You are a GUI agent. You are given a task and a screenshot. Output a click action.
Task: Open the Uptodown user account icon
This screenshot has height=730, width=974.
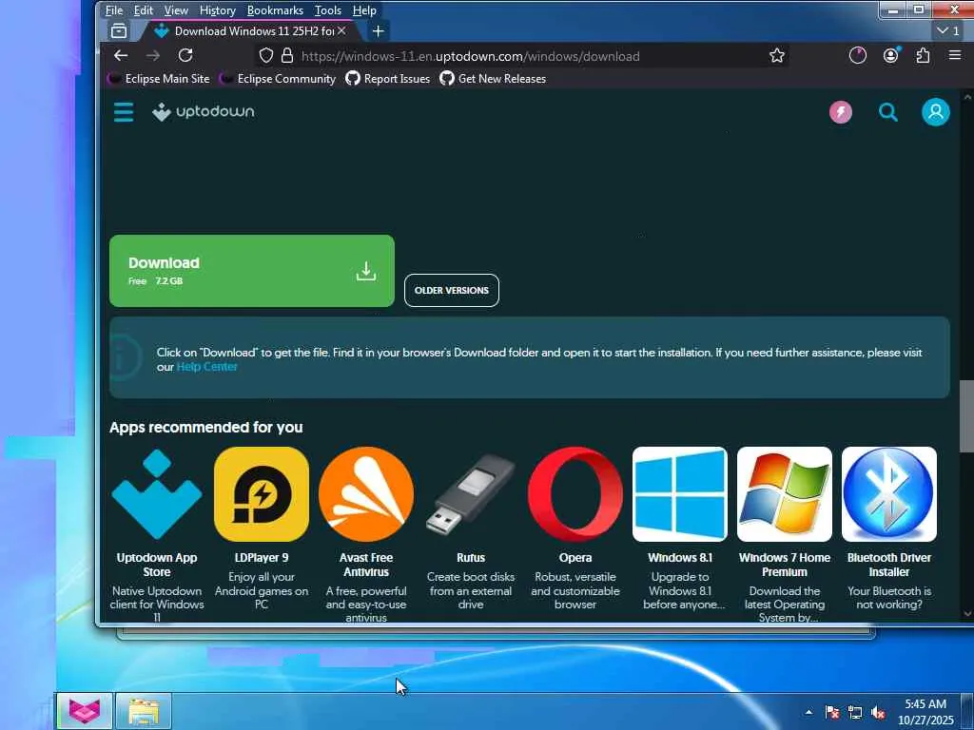click(936, 112)
